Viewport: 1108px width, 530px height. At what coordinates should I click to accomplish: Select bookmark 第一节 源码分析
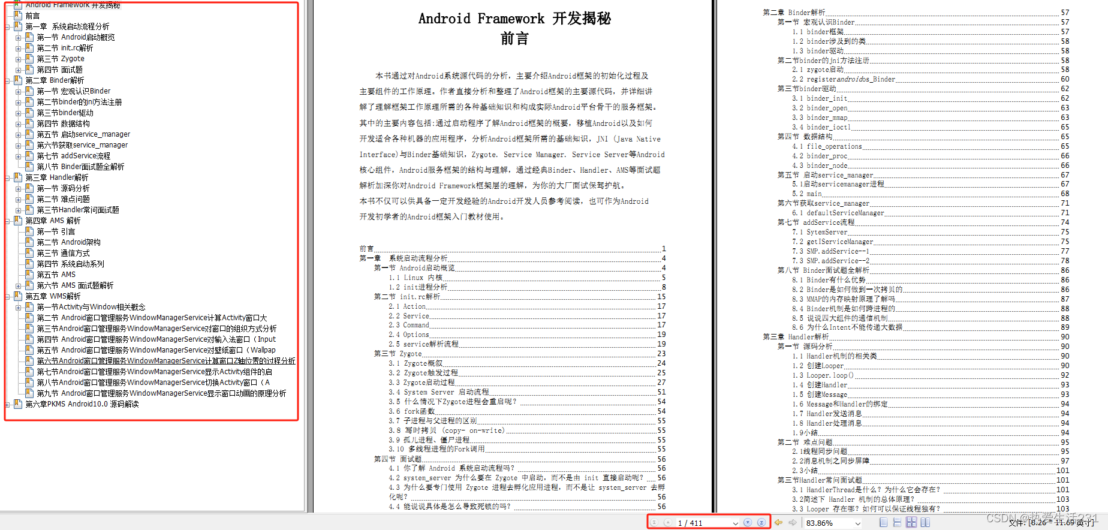(63, 188)
